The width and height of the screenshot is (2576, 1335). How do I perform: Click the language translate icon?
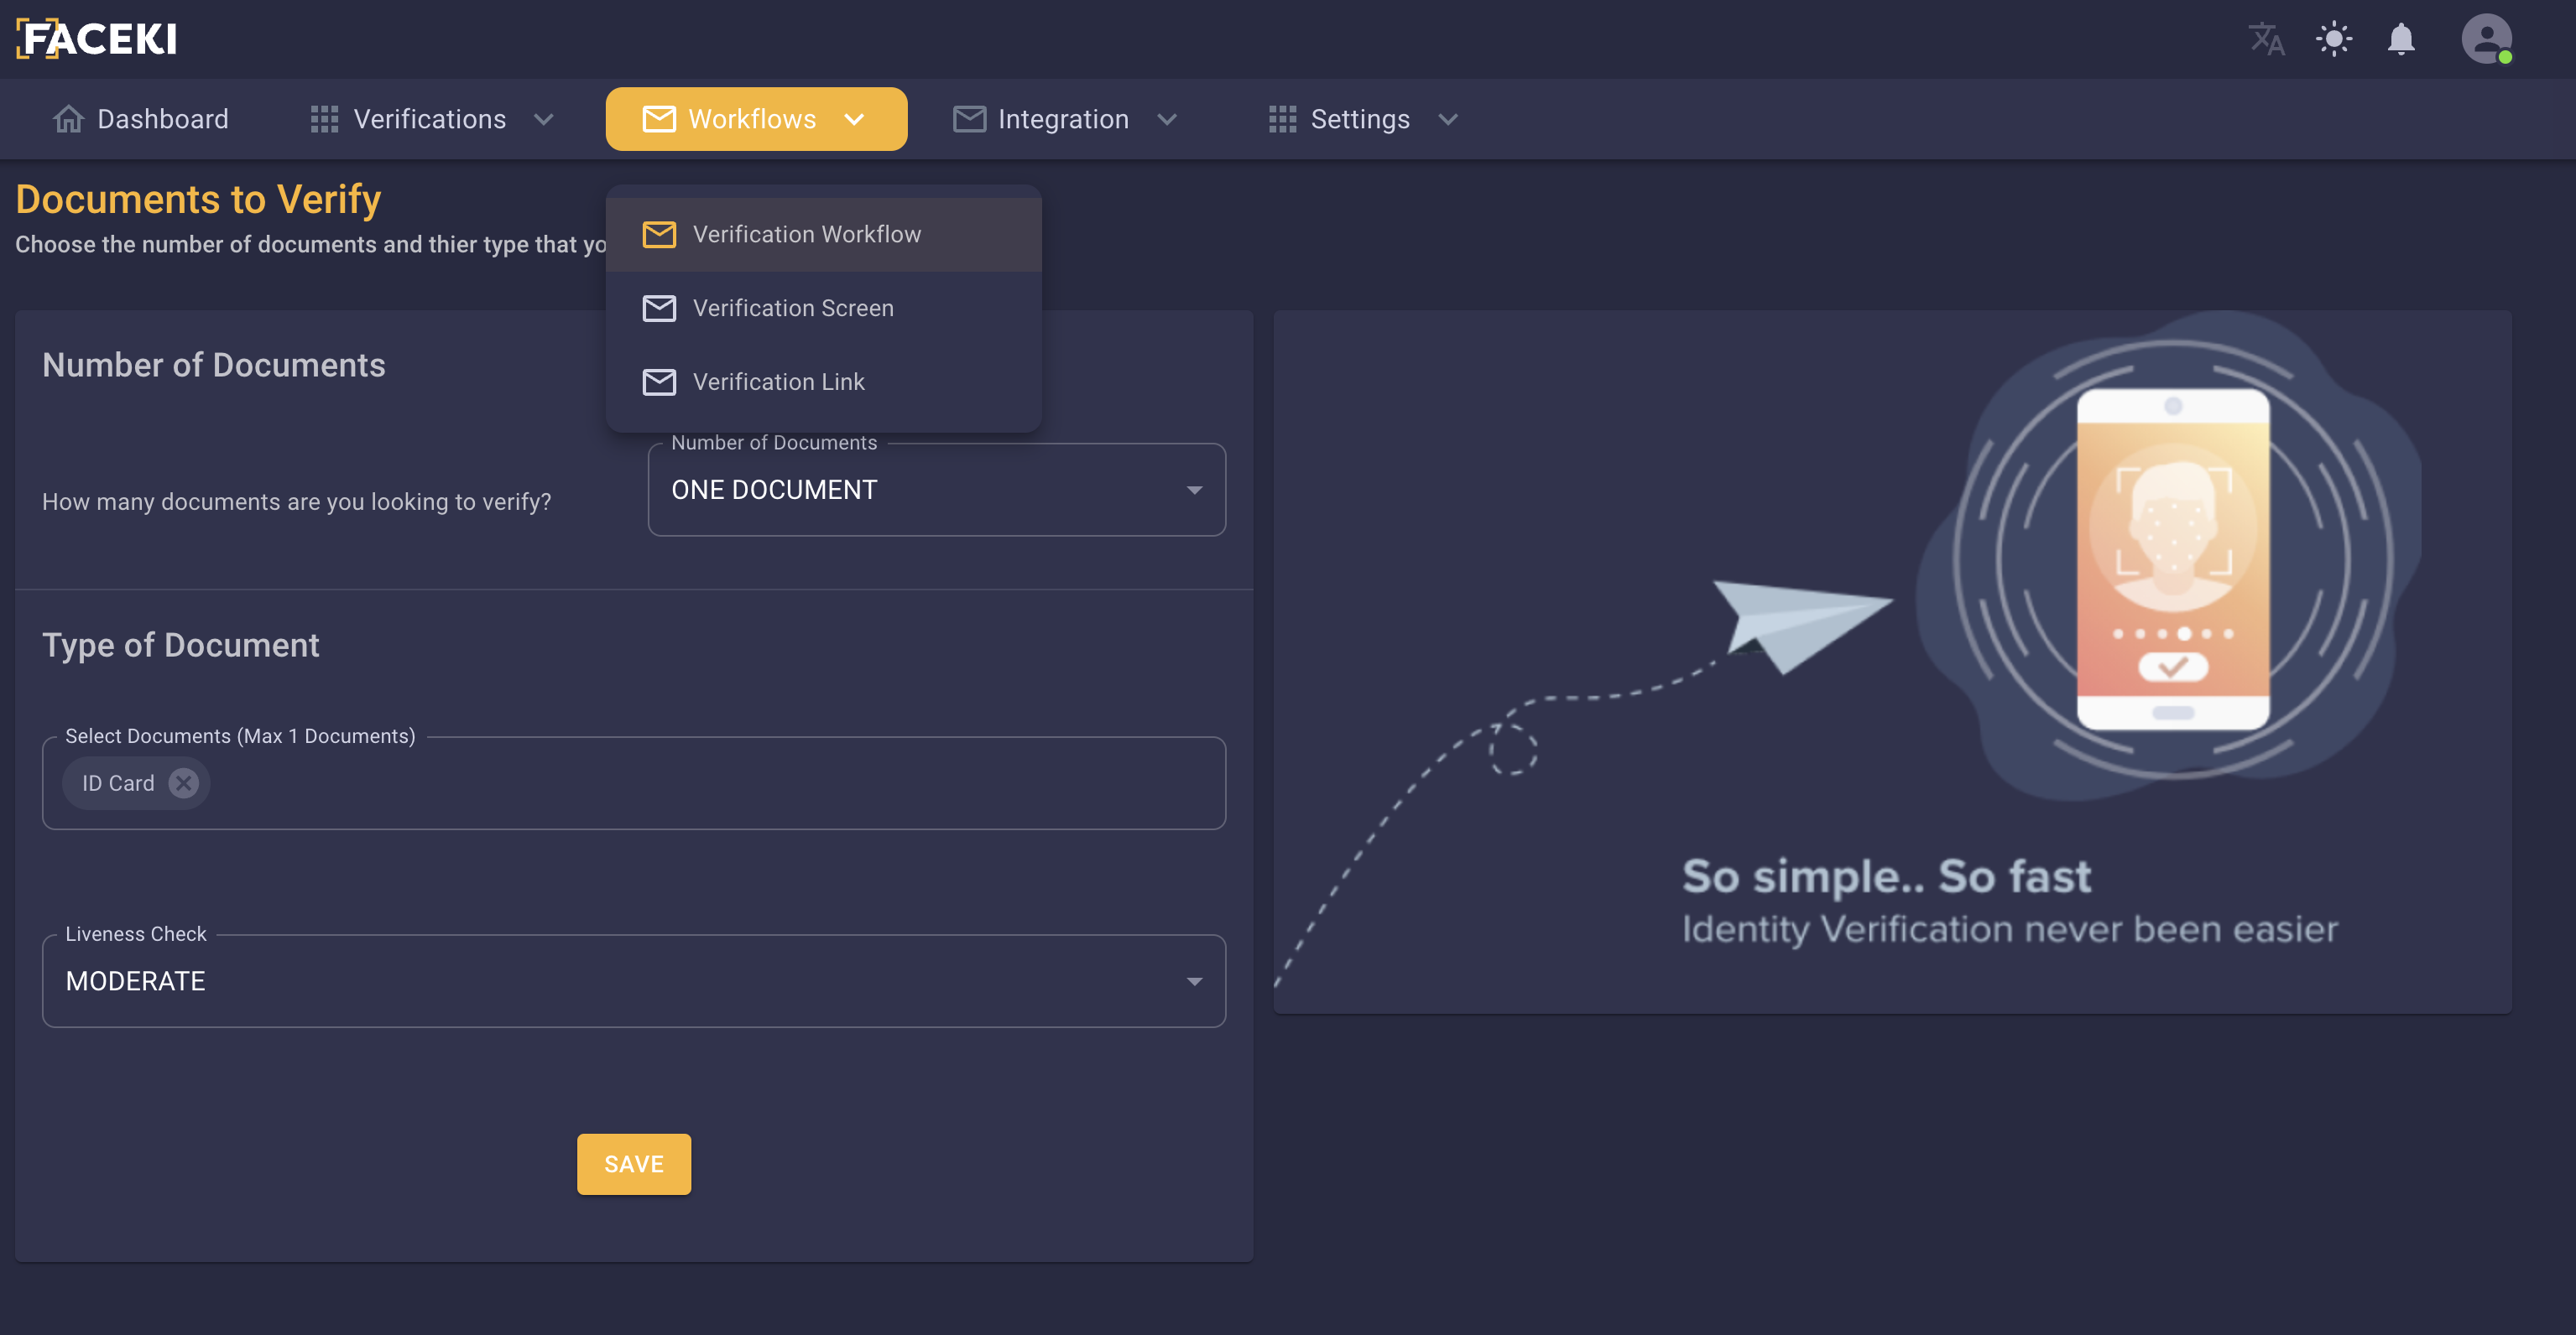(x=2266, y=39)
